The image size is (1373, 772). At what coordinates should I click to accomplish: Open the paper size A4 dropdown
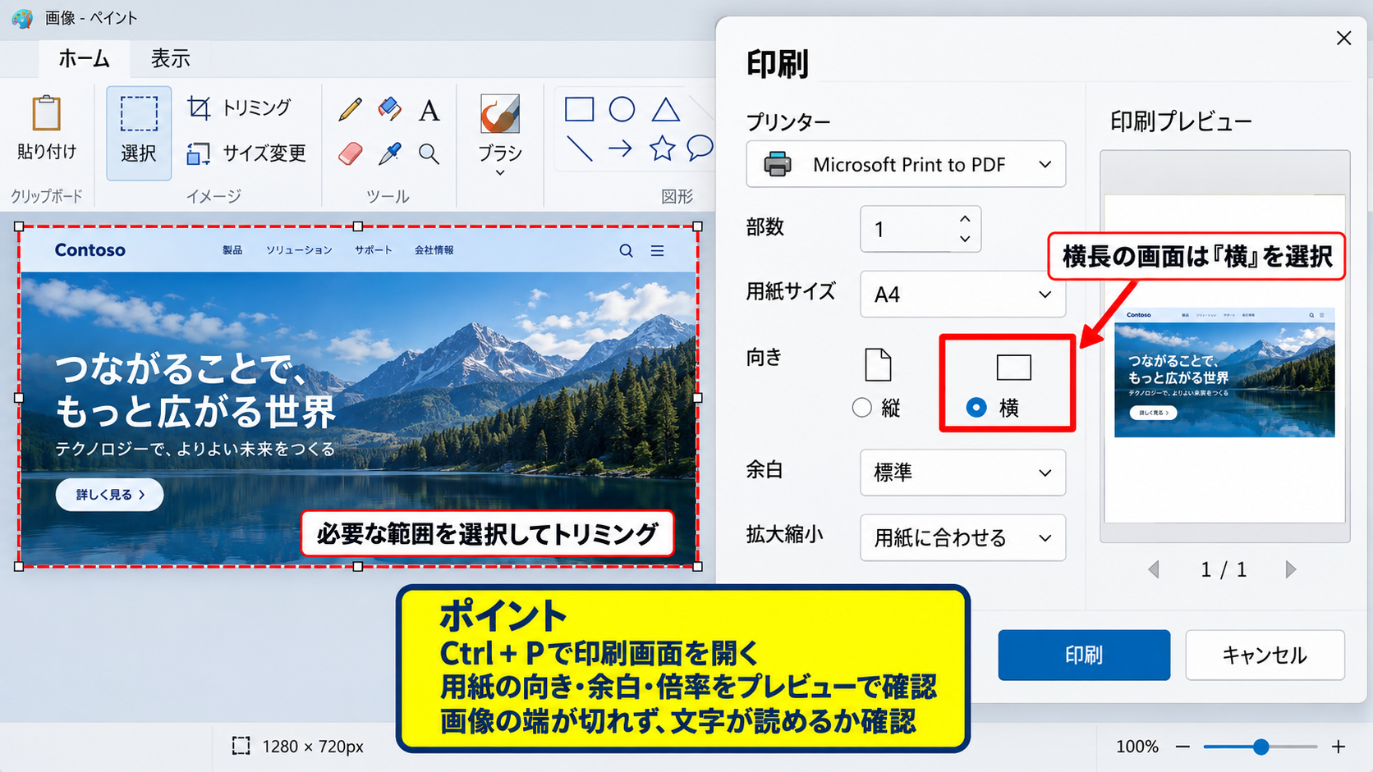962,294
